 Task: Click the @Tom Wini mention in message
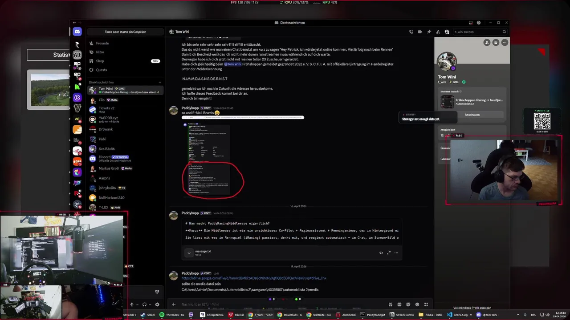(x=233, y=64)
